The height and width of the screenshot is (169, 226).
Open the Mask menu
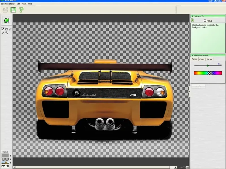24,4
